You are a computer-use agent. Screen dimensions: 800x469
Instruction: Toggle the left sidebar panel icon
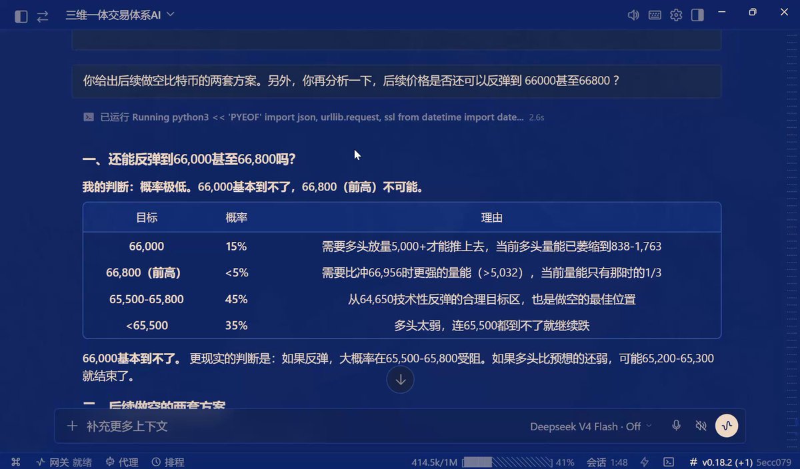tap(21, 16)
